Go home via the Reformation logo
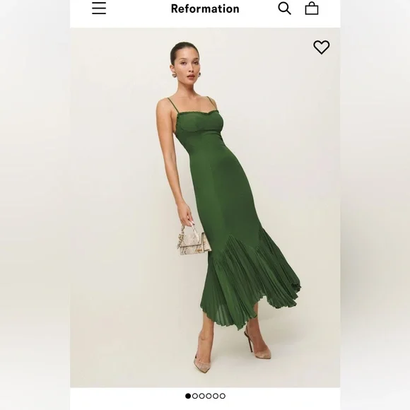410x410 pixels. tap(205, 8)
